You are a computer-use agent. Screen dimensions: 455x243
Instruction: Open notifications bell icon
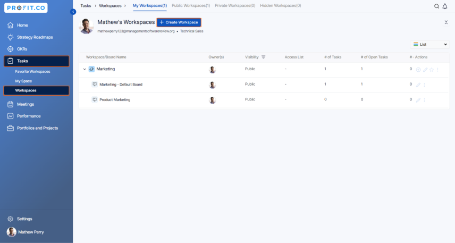[445, 6]
